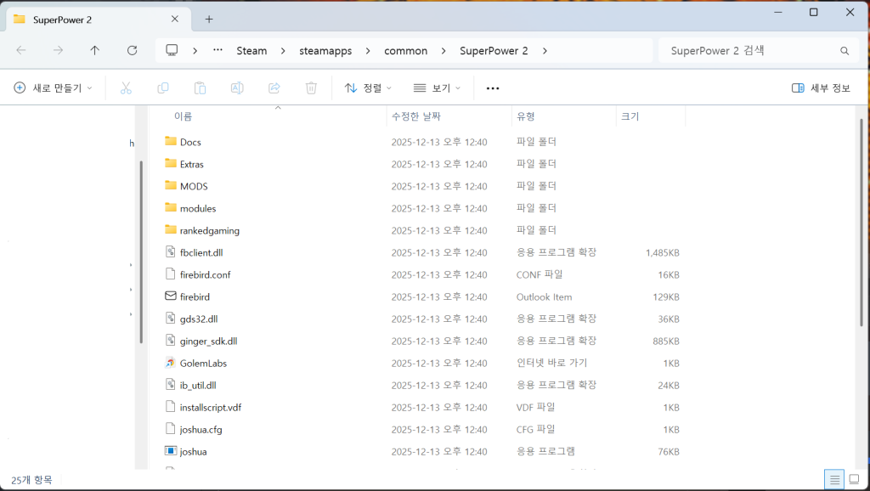The image size is (870, 491).
Task: Open the 보기 view options dropdown
Action: point(437,88)
